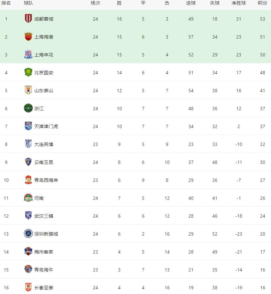Click the 河南 team logo
This screenshot has width=271, height=294.
[28, 198]
